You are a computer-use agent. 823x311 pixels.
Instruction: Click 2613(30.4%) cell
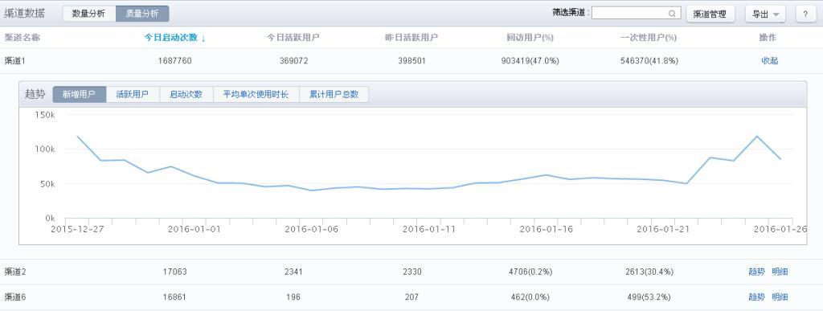pyautogui.click(x=649, y=272)
